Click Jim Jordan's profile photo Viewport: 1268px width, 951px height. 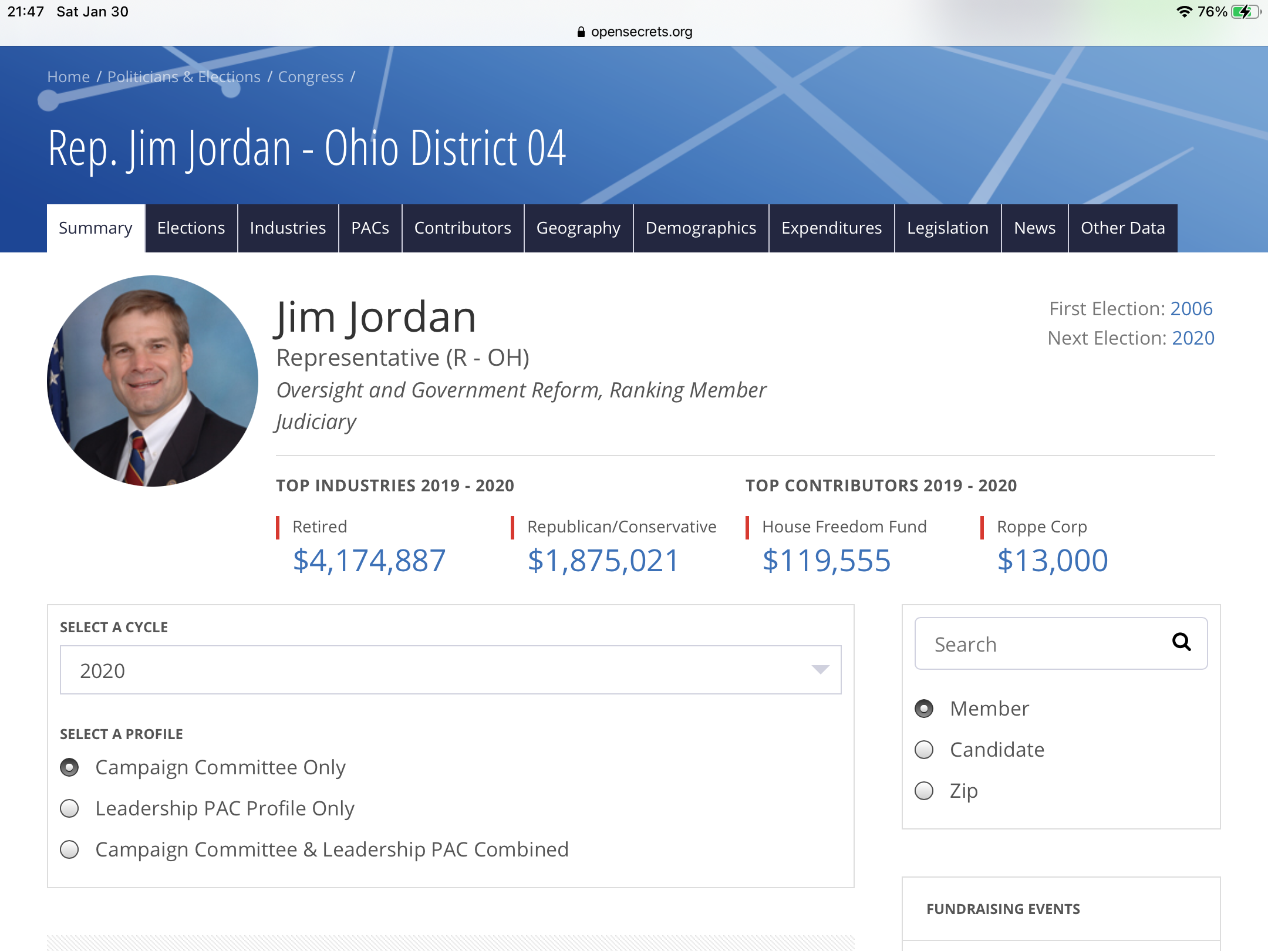[153, 381]
